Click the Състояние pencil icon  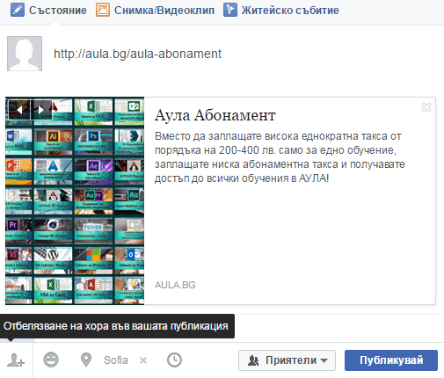coord(18,10)
